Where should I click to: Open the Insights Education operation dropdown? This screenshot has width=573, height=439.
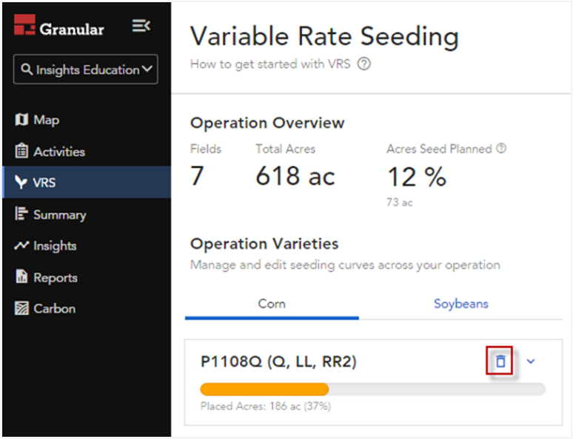(86, 69)
